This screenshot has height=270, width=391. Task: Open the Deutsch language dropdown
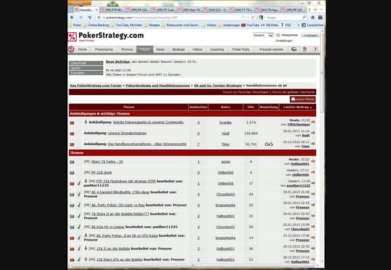click(263, 35)
